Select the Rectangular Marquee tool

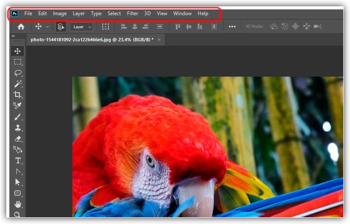pyautogui.click(x=18, y=62)
